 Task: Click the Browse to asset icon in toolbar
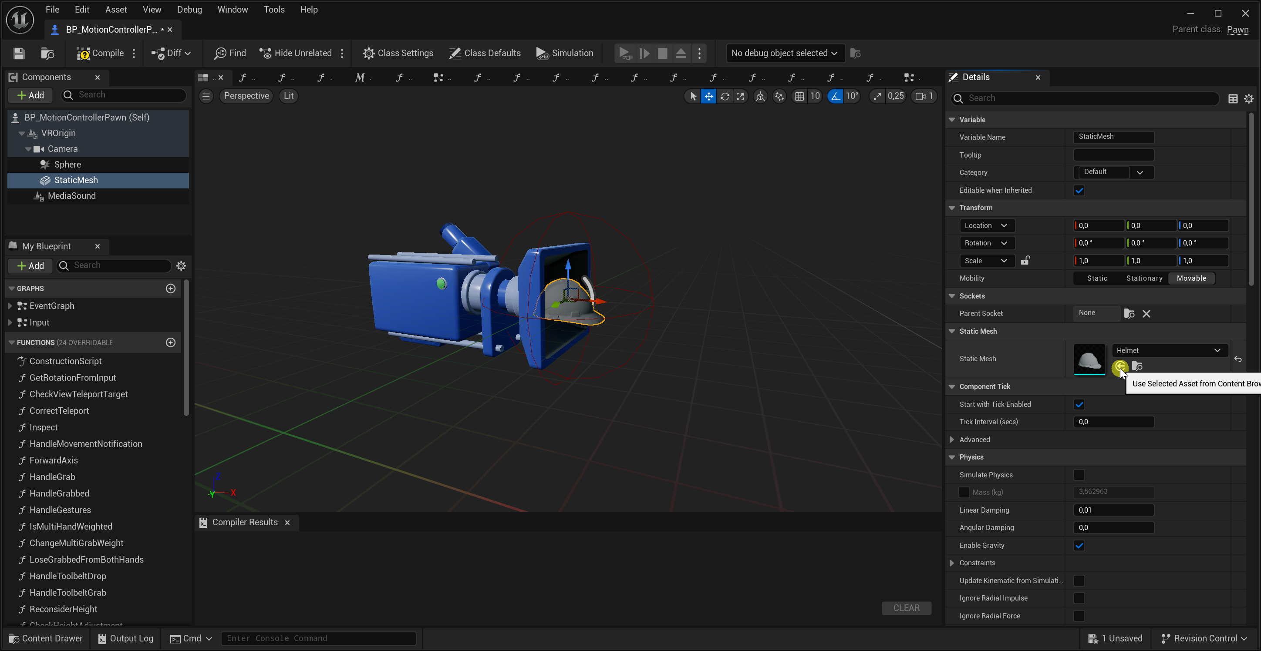[x=47, y=54]
